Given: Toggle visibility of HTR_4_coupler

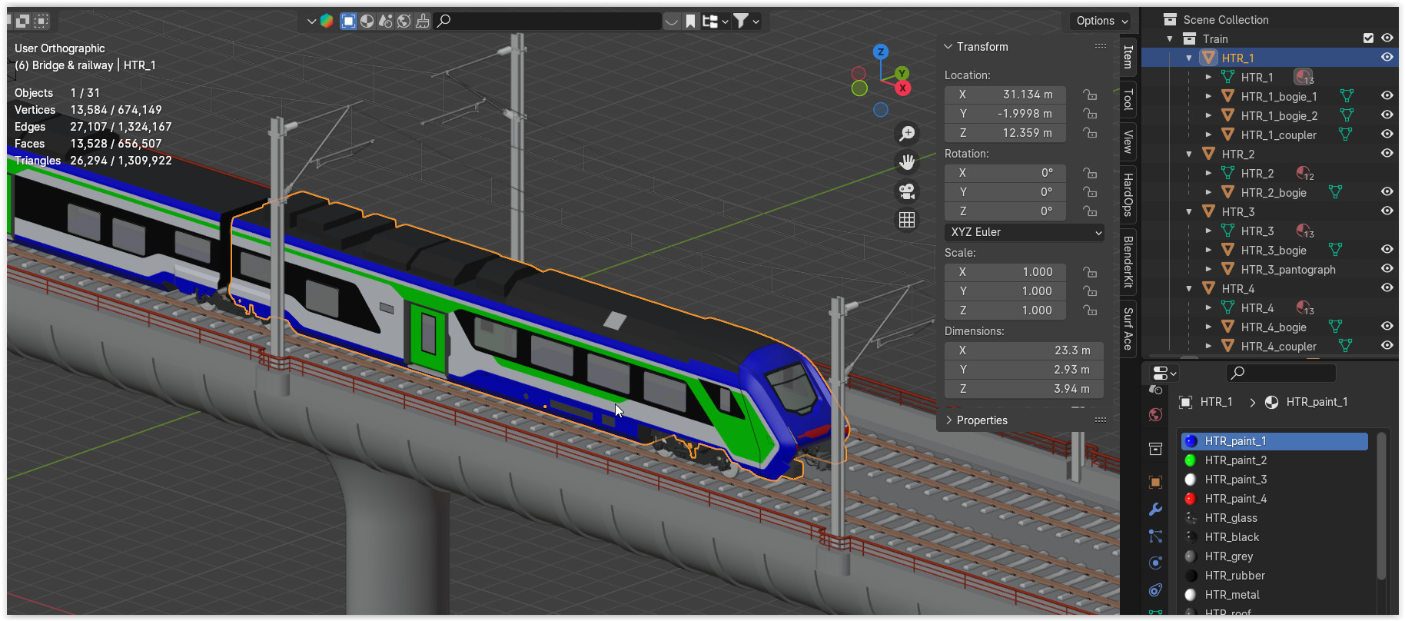Looking at the screenshot, I should [x=1387, y=346].
